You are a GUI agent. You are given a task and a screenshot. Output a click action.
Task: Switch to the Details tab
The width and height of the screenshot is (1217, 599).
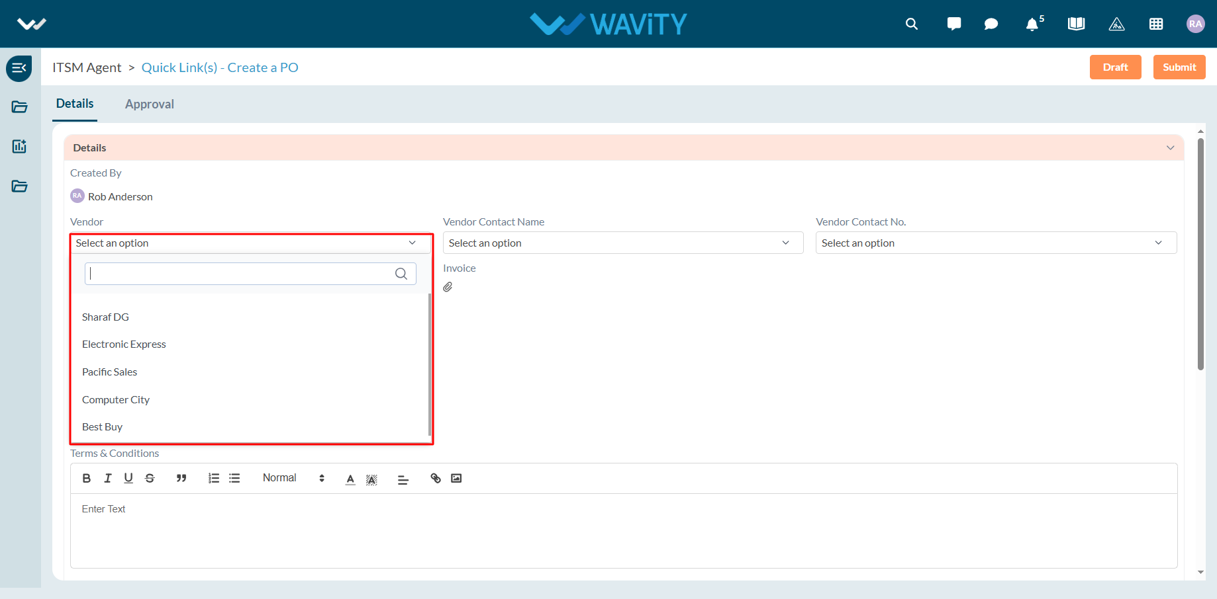pos(75,104)
